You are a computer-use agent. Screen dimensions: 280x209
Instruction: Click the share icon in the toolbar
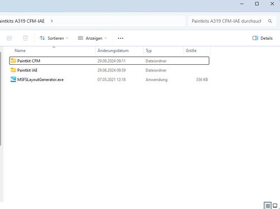click(10, 38)
